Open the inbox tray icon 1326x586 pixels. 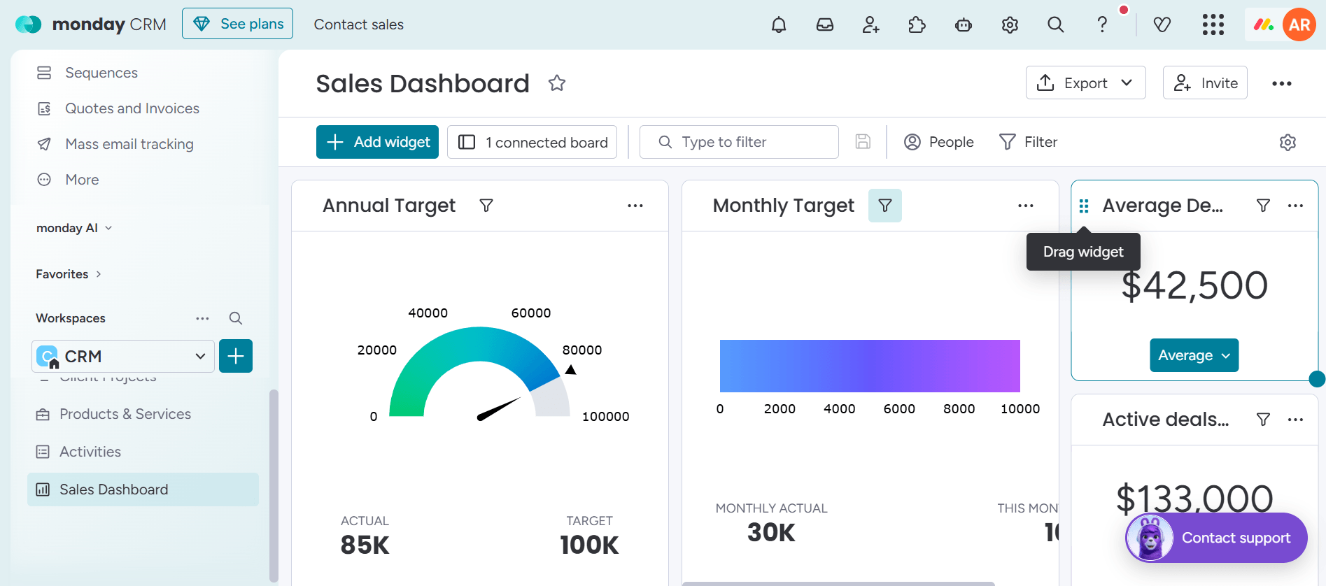point(825,25)
